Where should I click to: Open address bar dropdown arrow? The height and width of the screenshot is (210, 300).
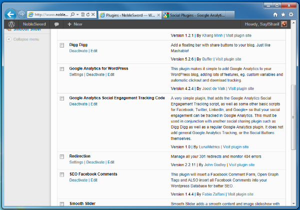pos(77,14)
